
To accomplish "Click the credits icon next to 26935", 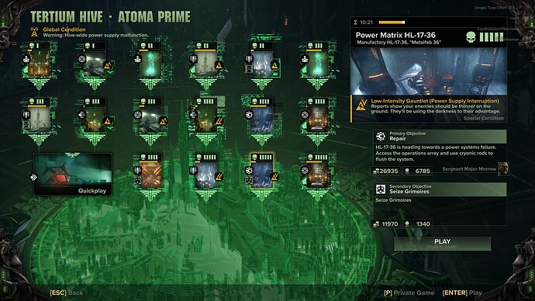I will point(376,171).
